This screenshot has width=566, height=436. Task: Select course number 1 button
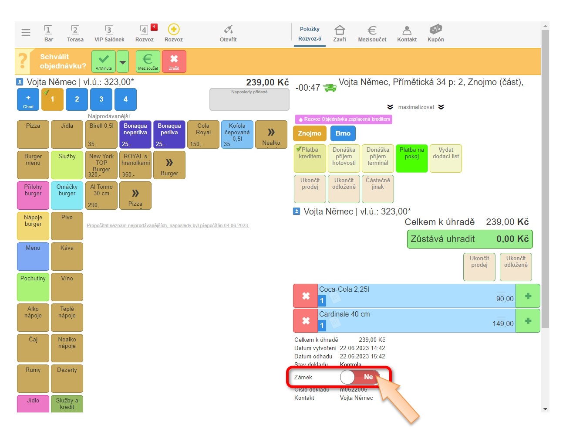(52, 99)
